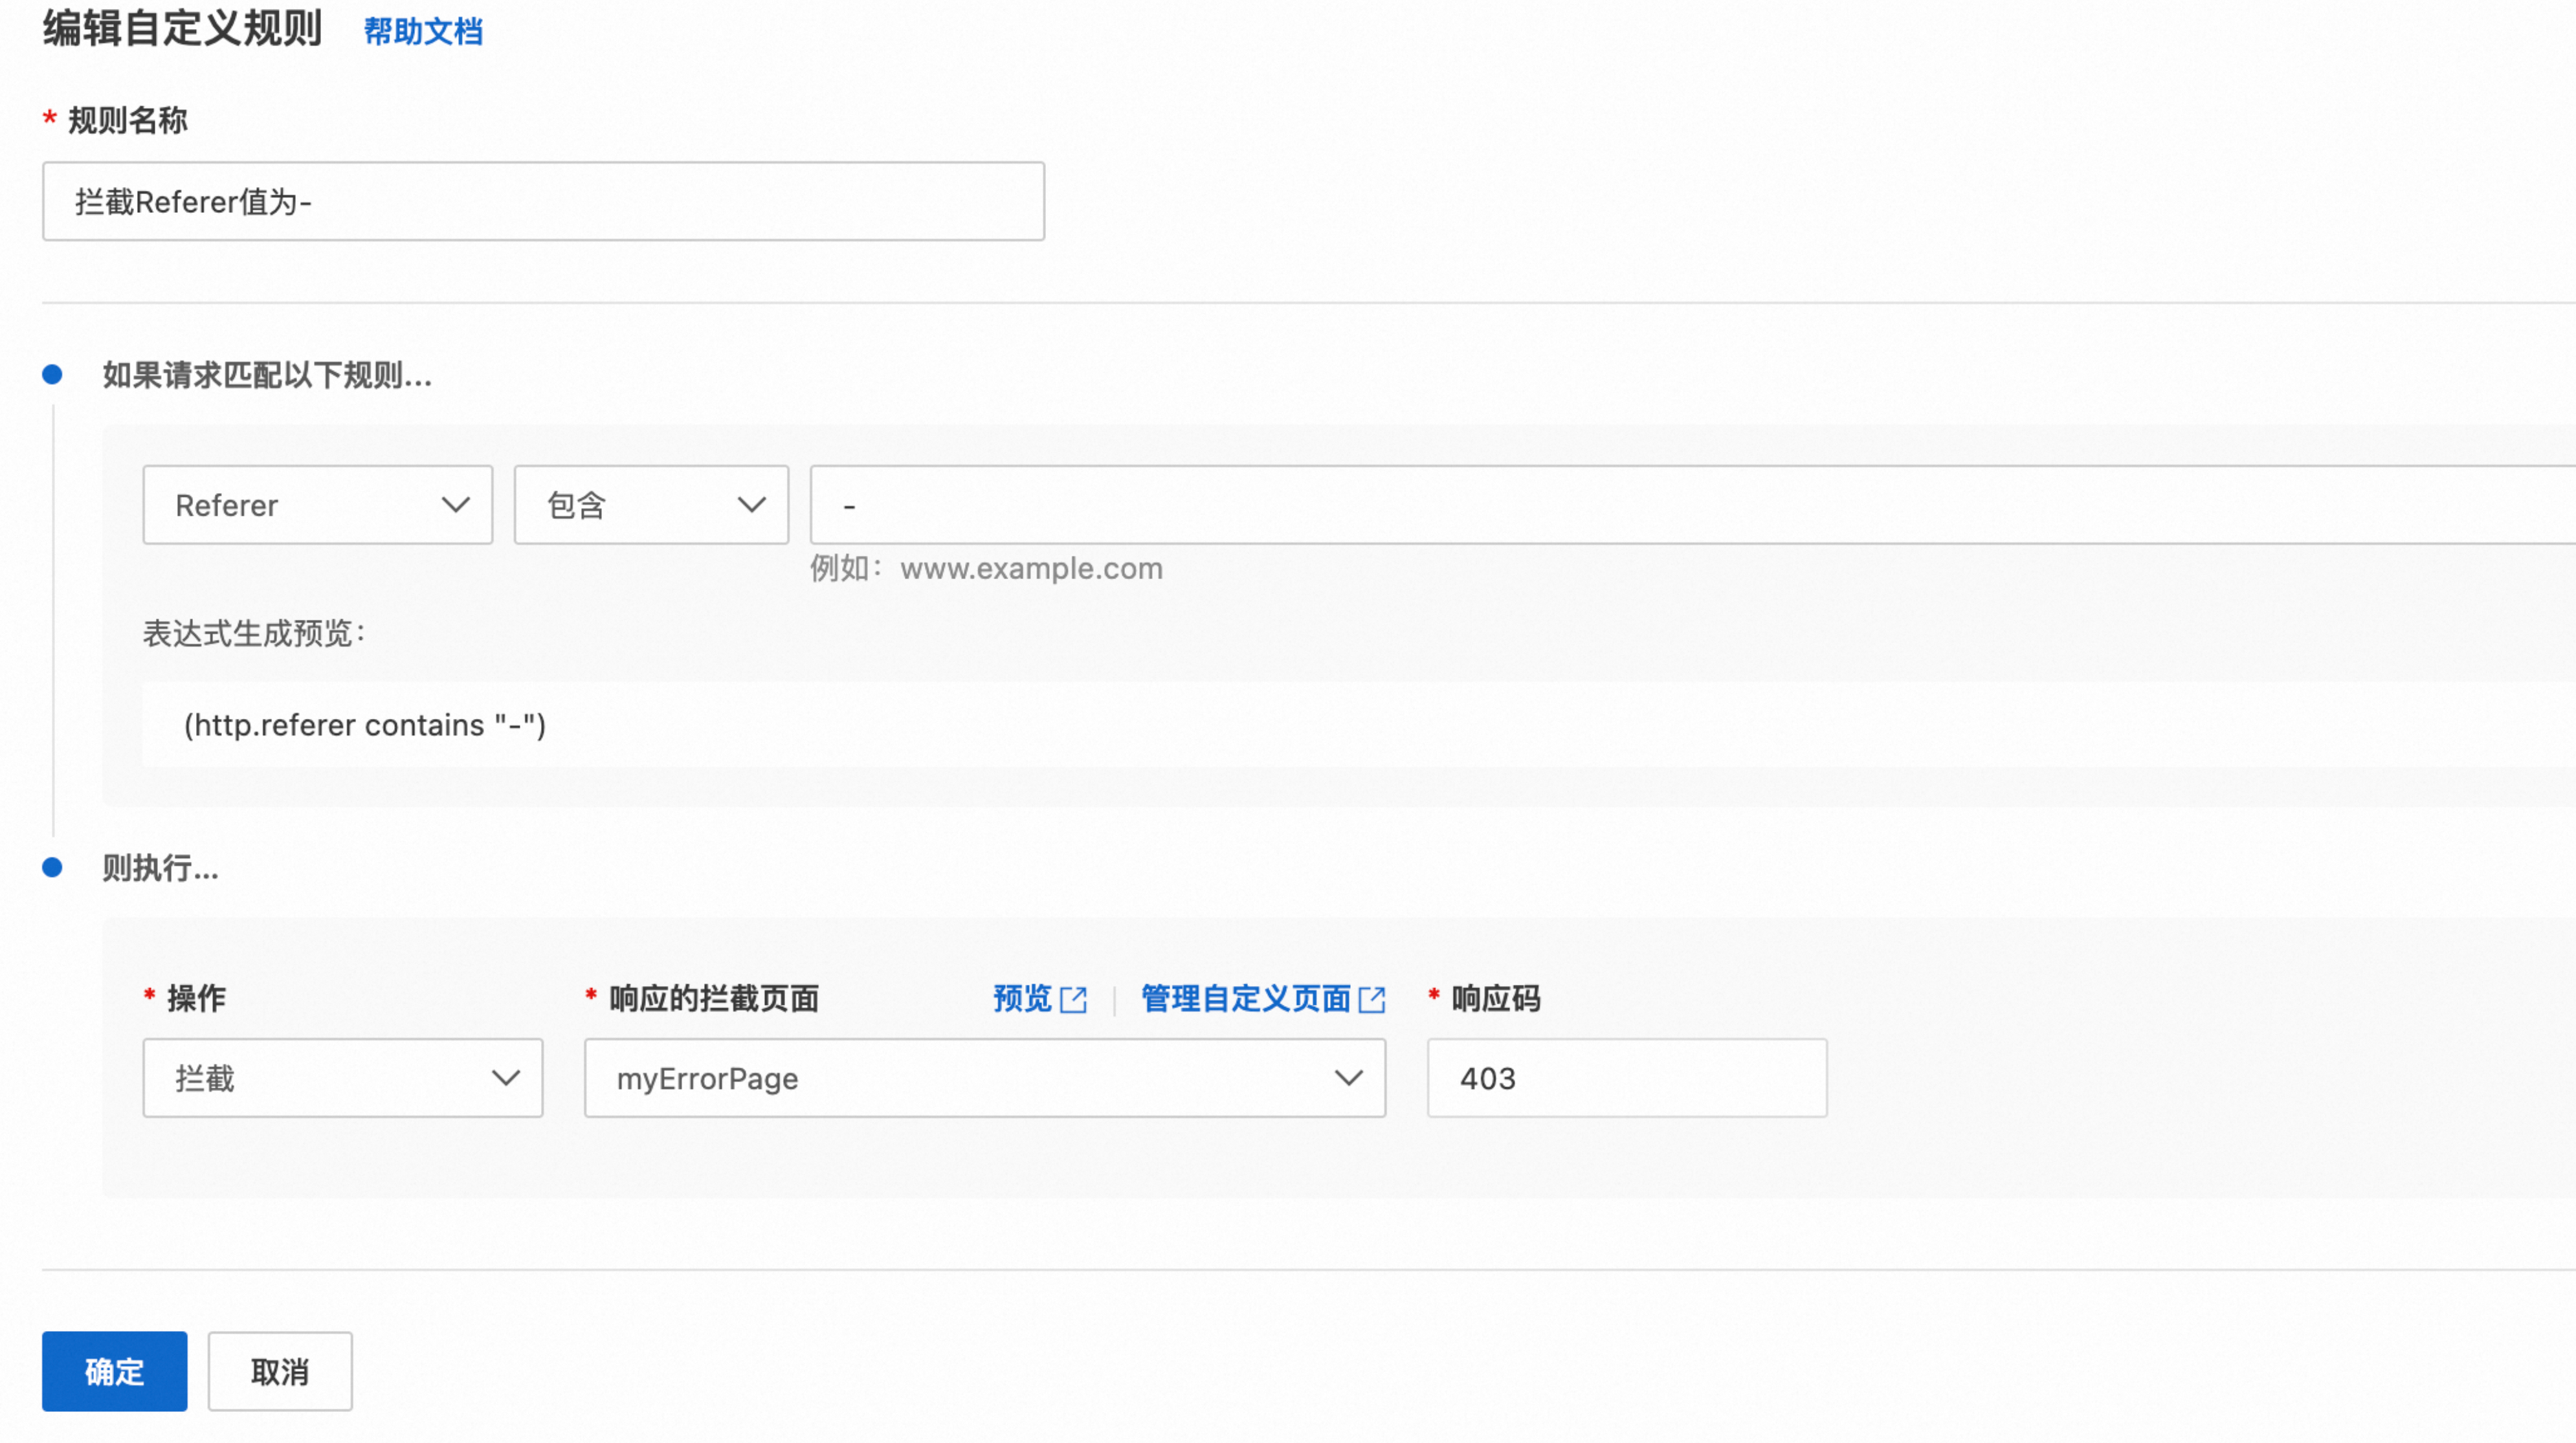Open 管理自定义页面 link
Image resolution: width=2576 pixels, height=1443 pixels.
(x=1246, y=998)
